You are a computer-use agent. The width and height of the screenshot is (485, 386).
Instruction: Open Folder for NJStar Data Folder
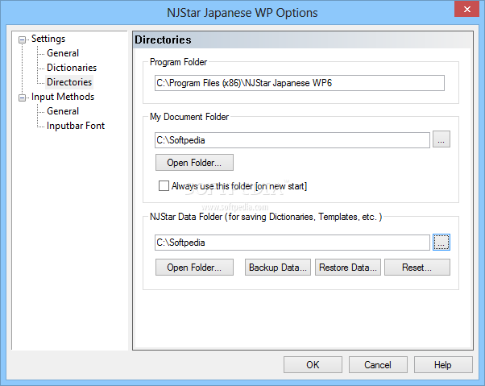[194, 268]
